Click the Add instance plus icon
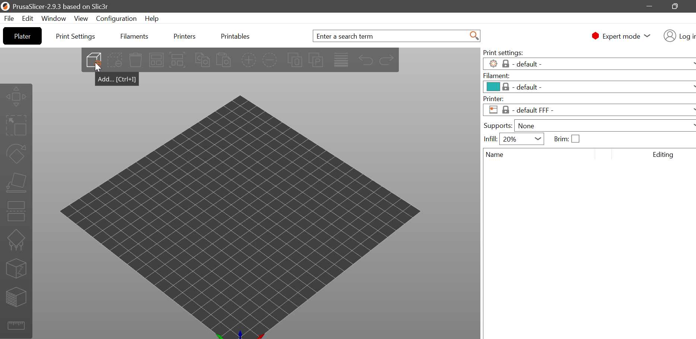This screenshot has width=696, height=339. coord(249,60)
